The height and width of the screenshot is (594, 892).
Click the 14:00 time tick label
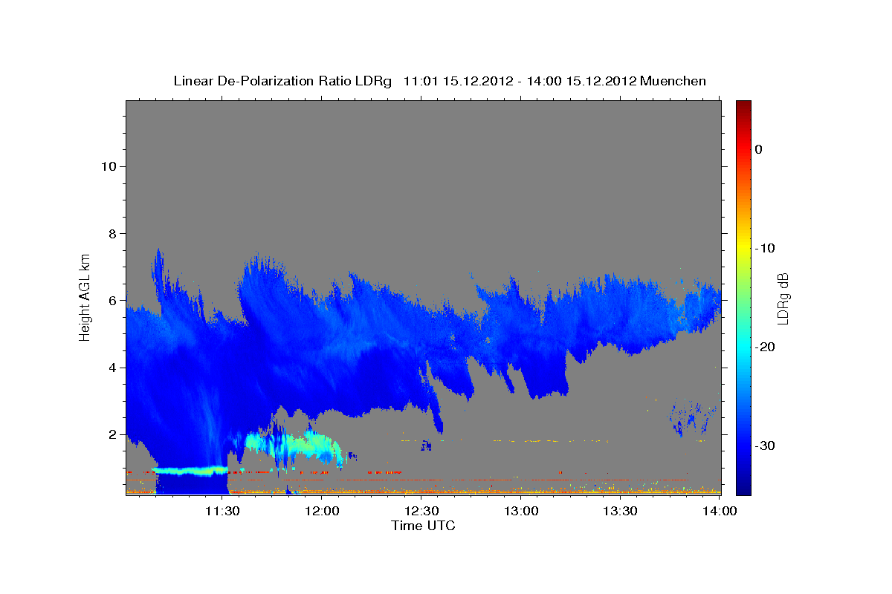click(720, 511)
